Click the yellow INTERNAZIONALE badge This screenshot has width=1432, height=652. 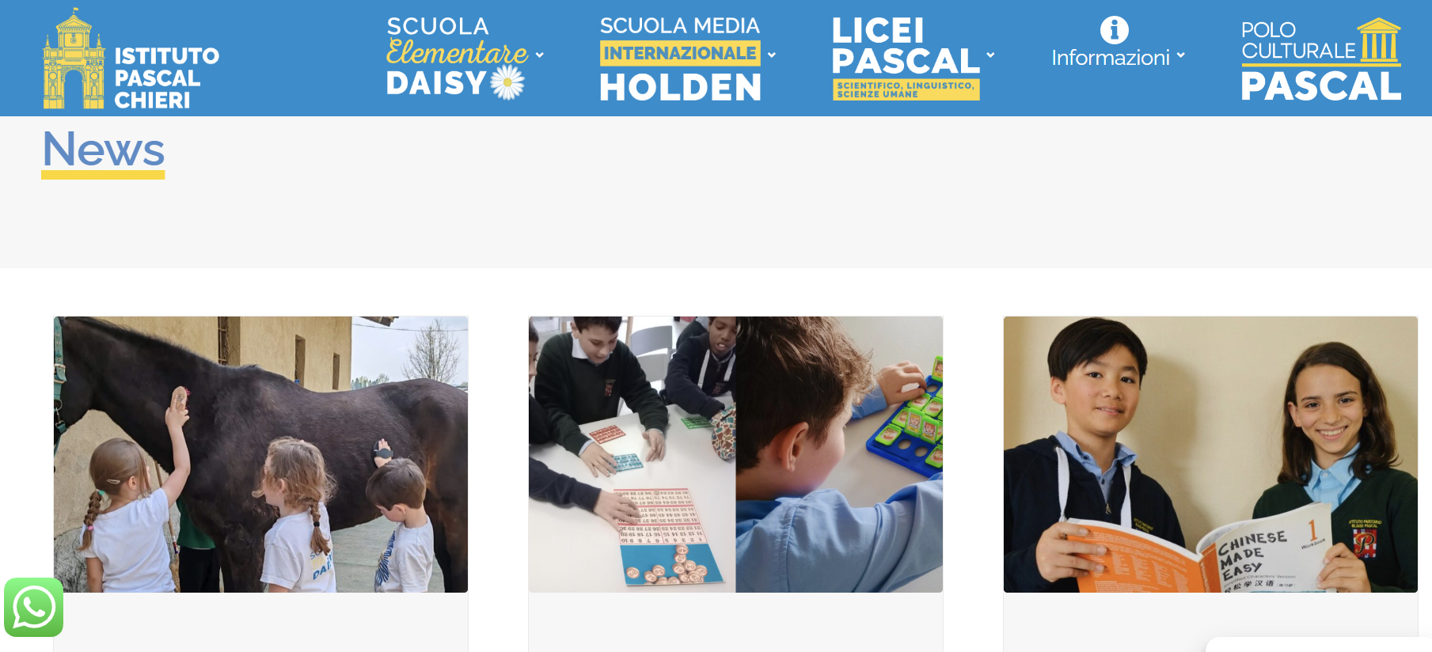click(680, 53)
